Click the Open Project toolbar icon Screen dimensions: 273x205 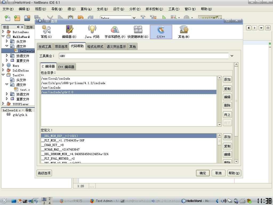click(x=27, y=18)
